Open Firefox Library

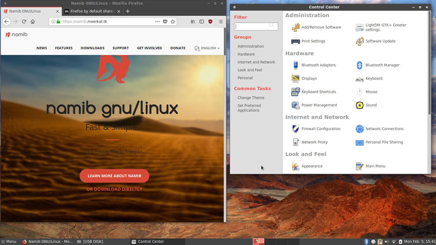coord(193,22)
